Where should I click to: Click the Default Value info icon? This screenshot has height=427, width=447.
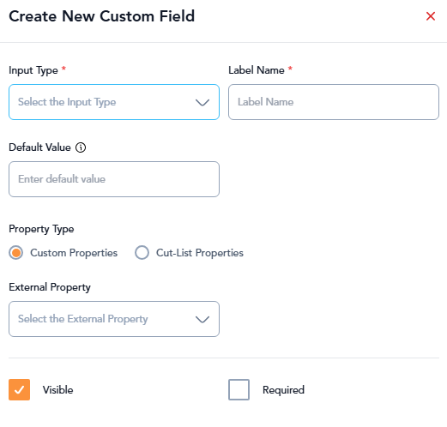pos(81,147)
